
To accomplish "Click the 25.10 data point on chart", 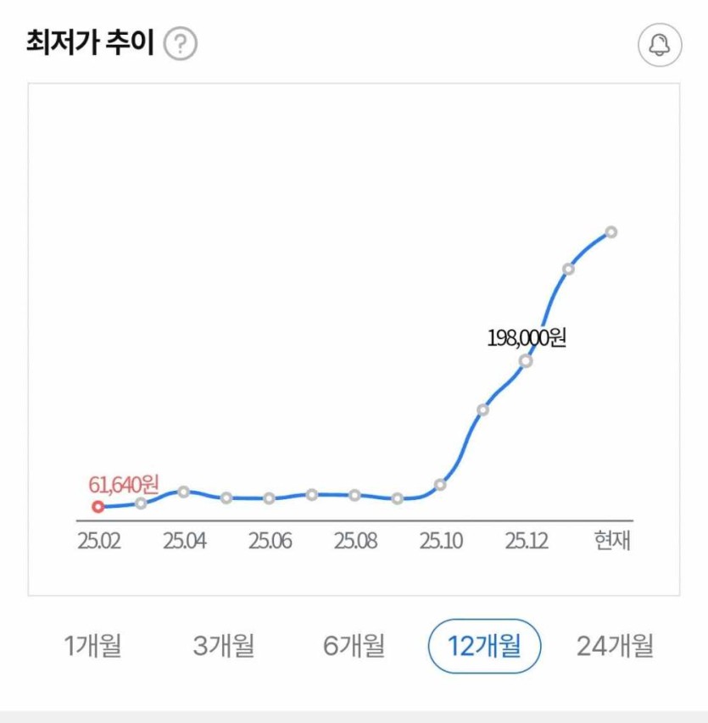I will 440,485.
